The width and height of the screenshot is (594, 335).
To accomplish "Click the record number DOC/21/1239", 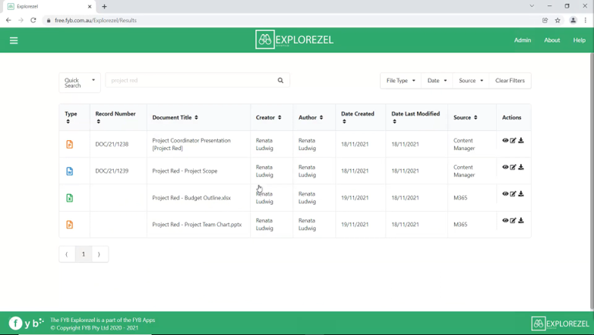I will (x=112, y=171).
